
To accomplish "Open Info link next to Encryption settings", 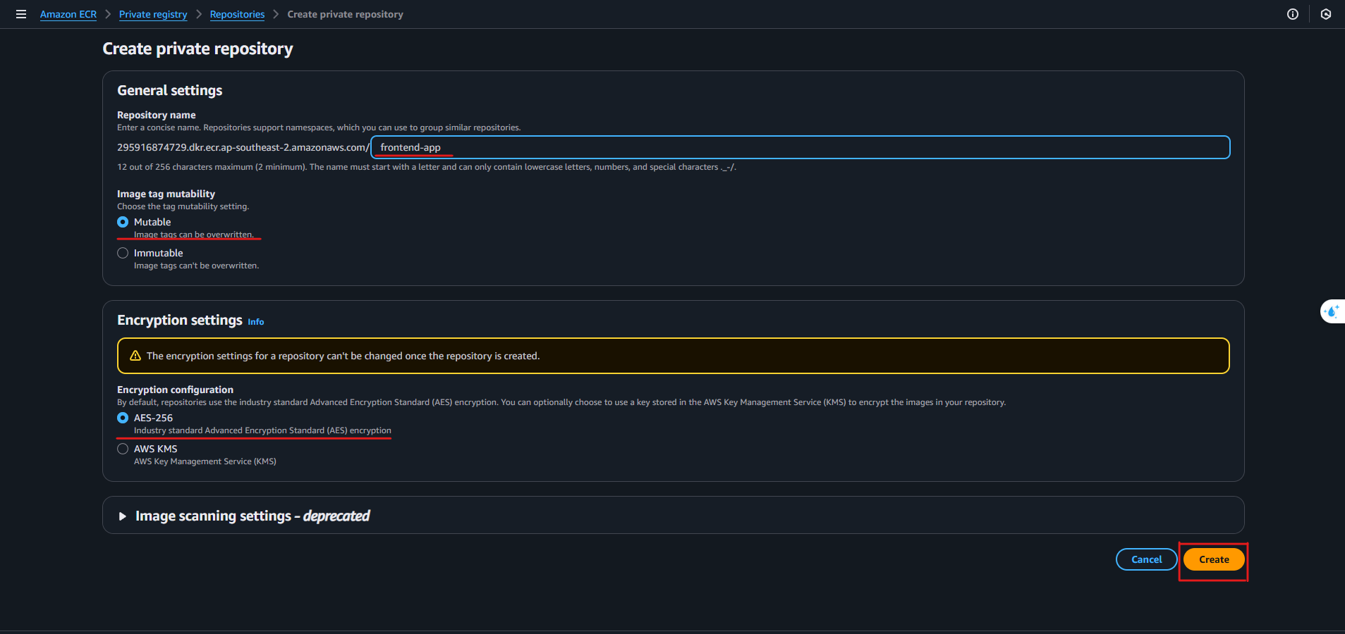I will tap(255, 322).
